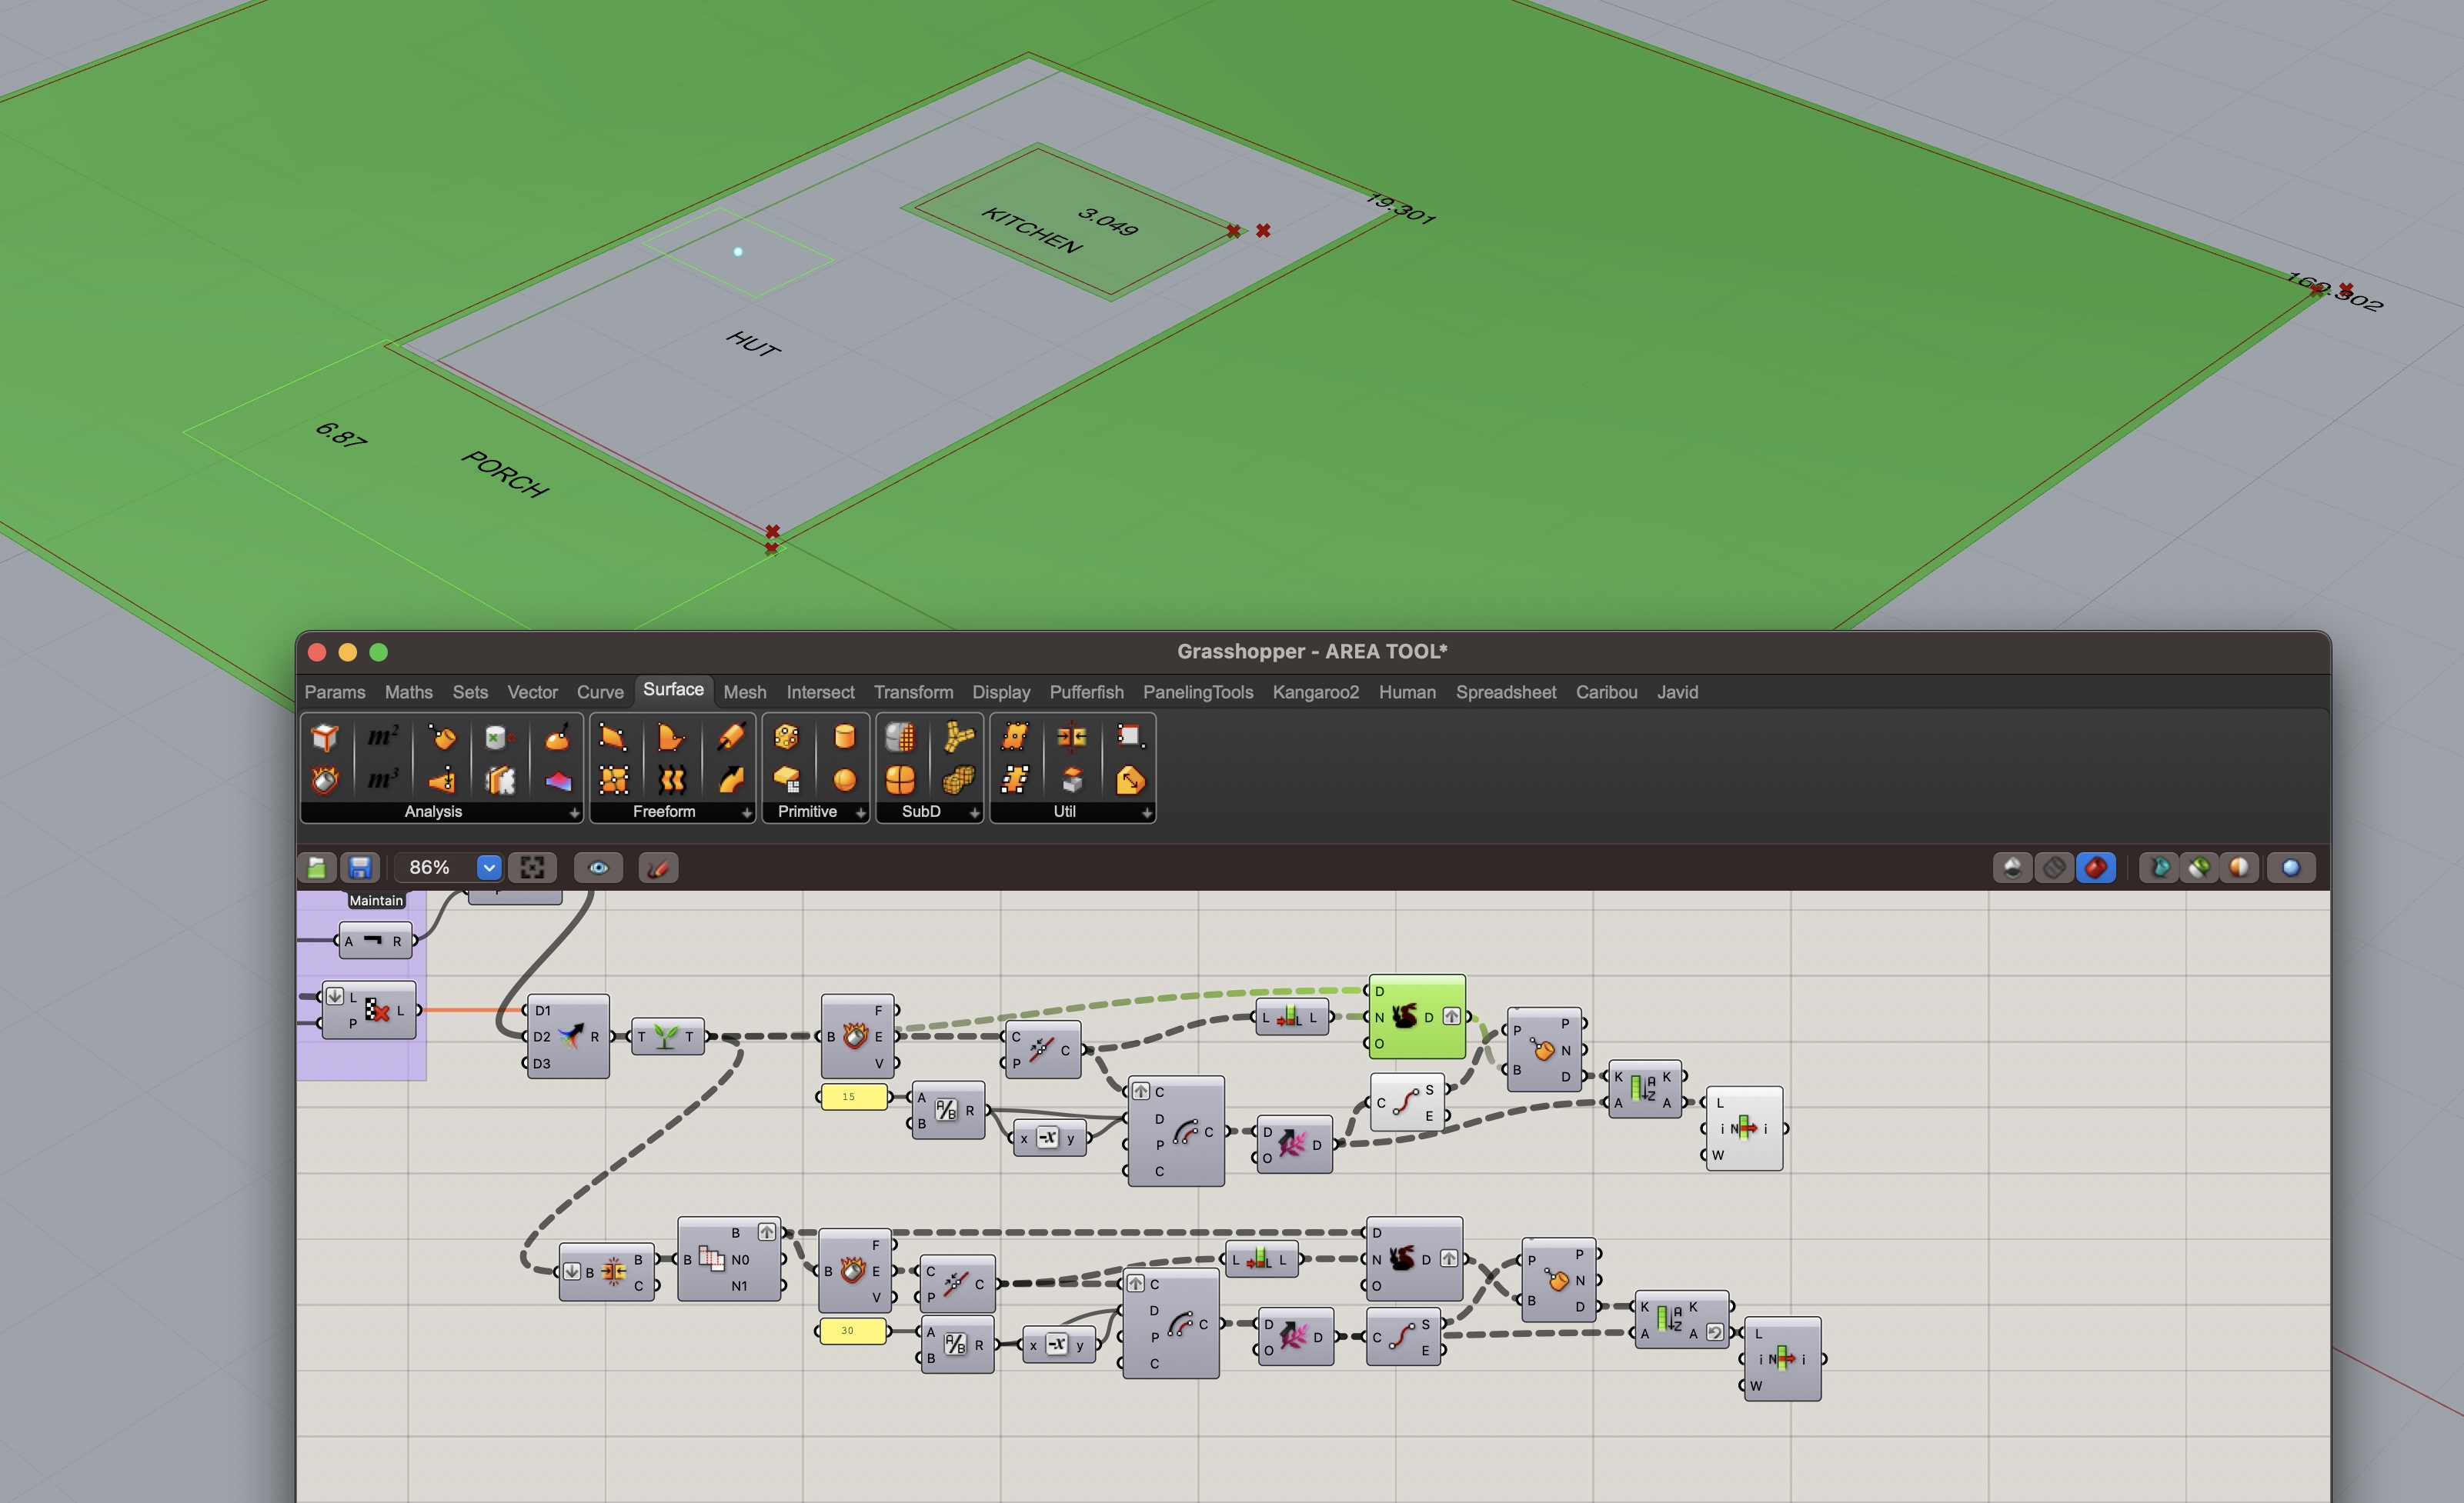
Task: Select the SubD from Mesh half-meshed icon
Action: [900, 738]
